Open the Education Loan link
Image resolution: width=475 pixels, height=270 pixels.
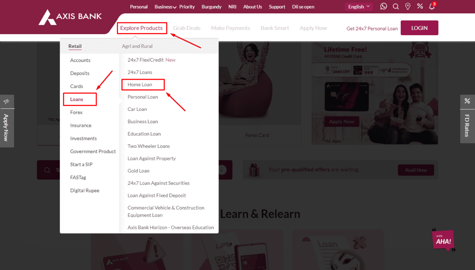144,134
